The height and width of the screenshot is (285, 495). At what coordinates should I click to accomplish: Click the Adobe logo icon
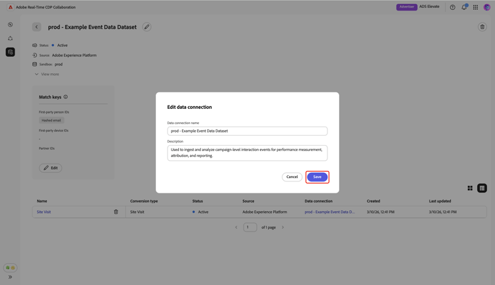11,7
